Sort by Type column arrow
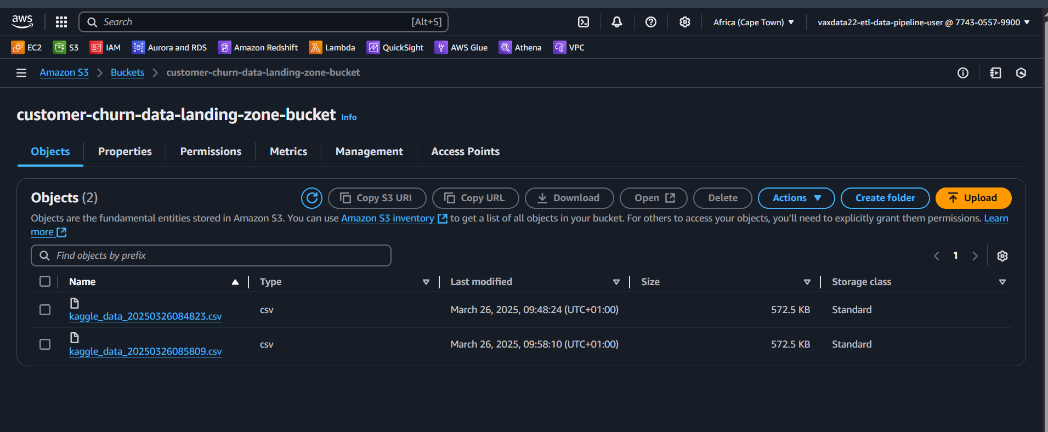1048x432 pixels. coord(426,282)
